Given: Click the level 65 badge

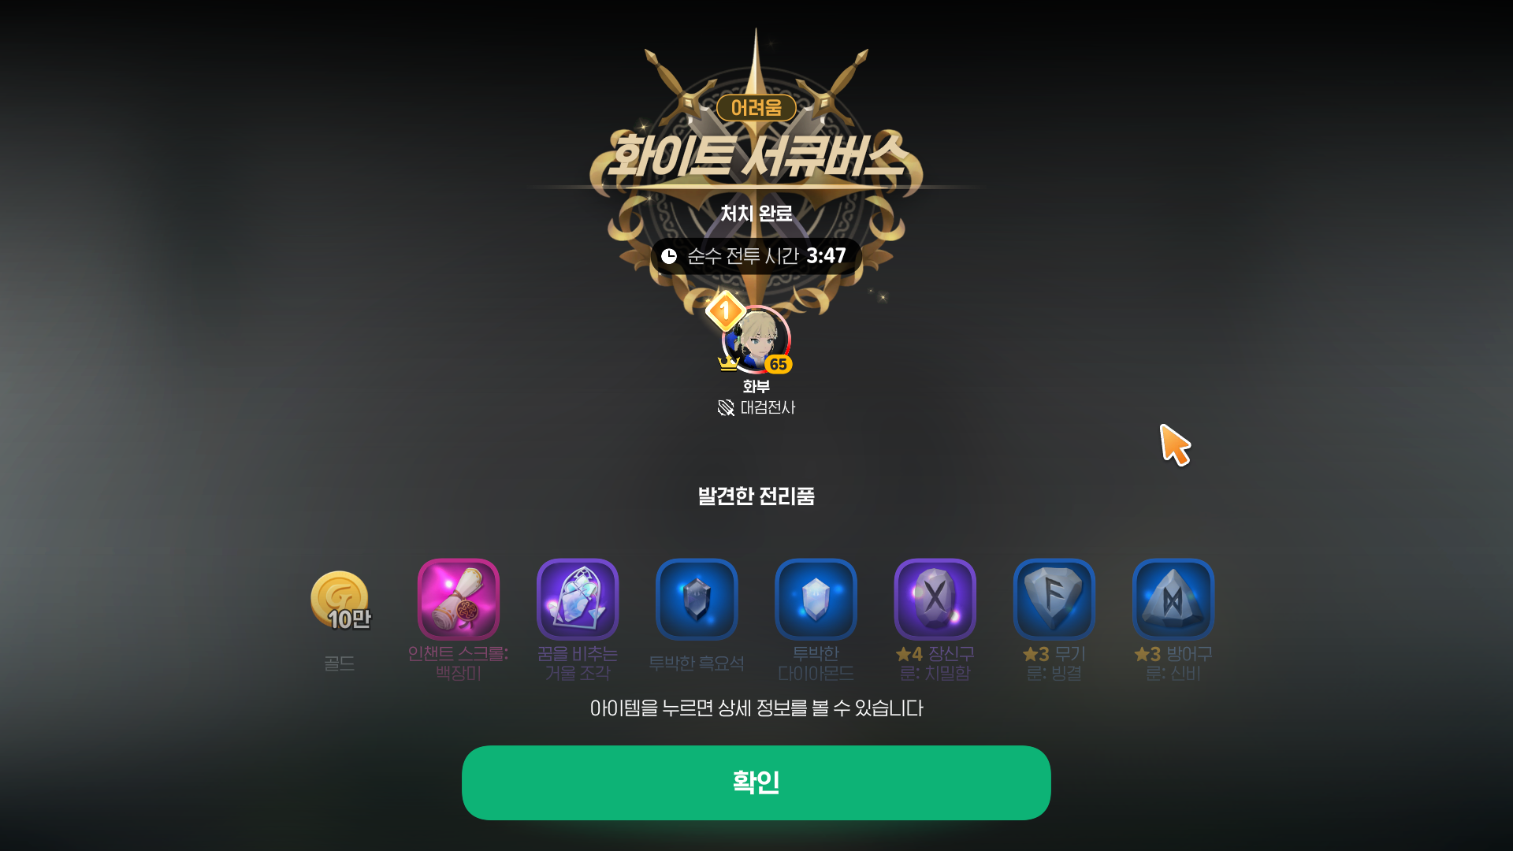Looking at the screenshot, I should click(778, 364).
